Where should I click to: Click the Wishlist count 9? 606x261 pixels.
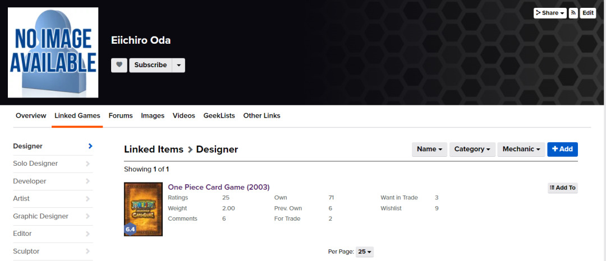tap(437, 208)
